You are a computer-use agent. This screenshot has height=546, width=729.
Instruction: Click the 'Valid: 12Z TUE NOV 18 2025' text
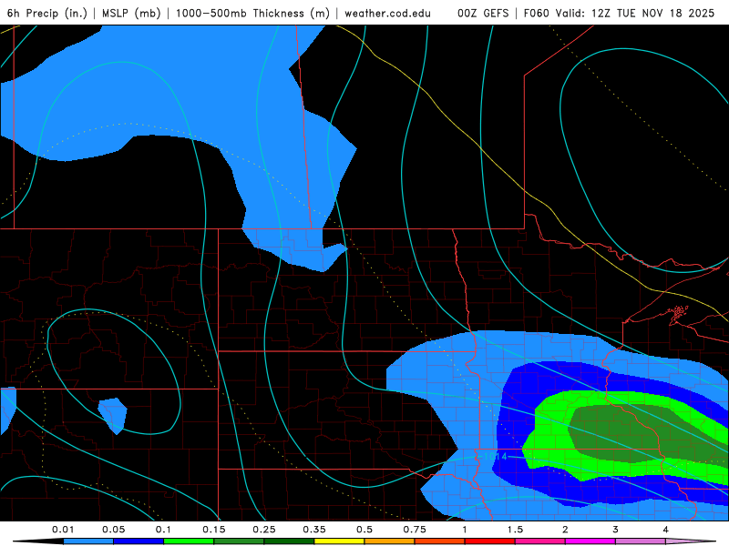636,13
